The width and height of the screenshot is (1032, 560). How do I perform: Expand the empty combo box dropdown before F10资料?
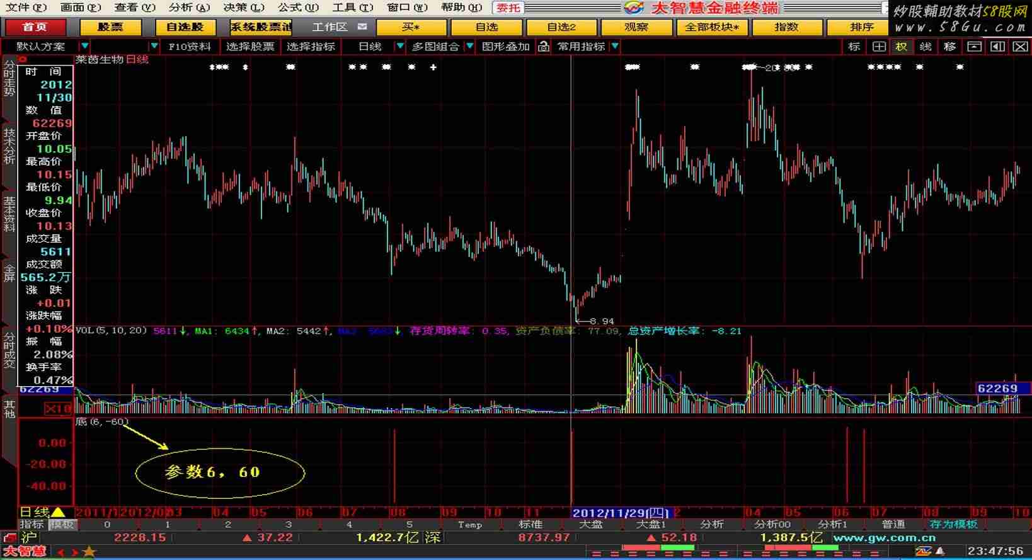pyautogui.click(x=154, y=47)
